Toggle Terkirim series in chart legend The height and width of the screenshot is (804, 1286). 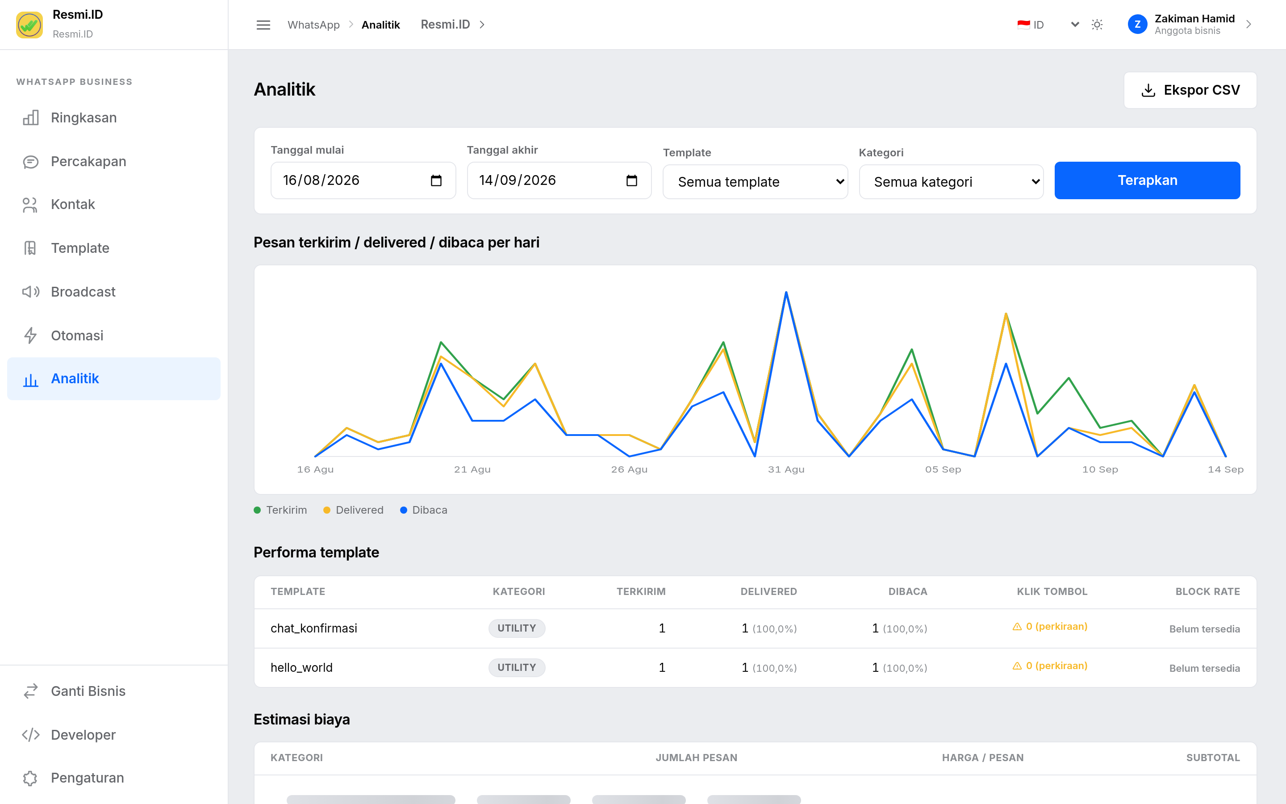pyautogui.click(x=280, y=510)
